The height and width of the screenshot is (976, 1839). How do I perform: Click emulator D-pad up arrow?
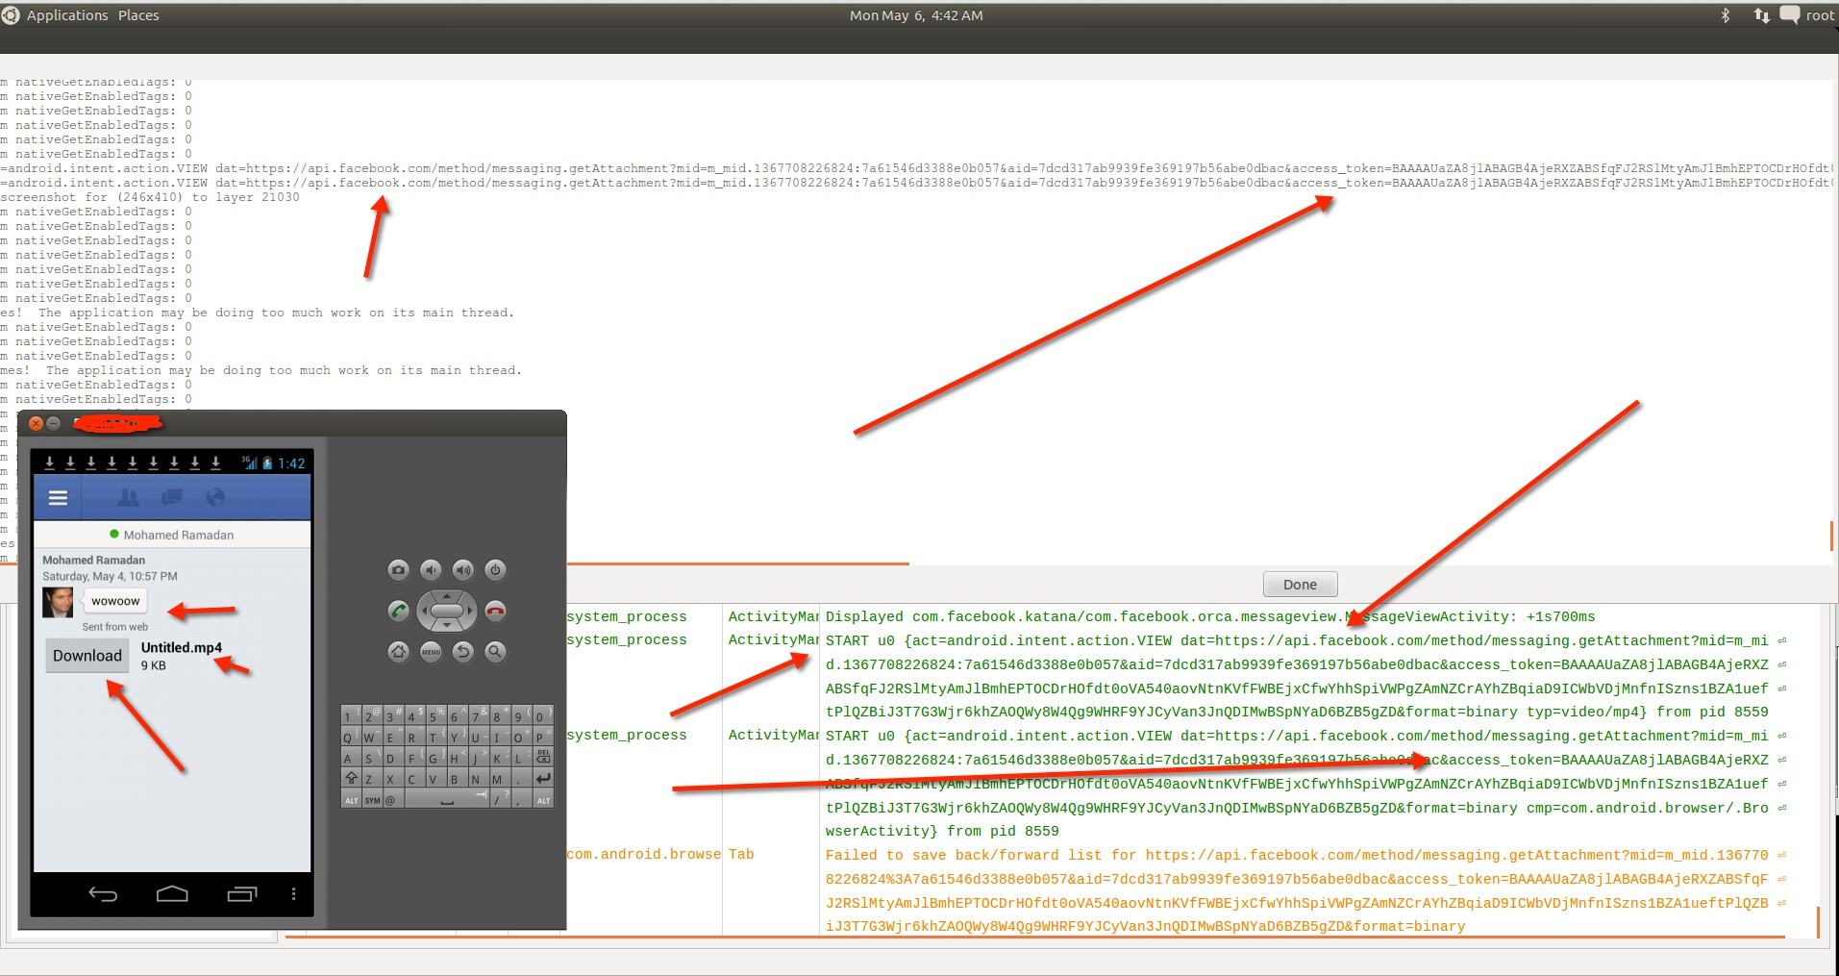(x=447, y=595)
